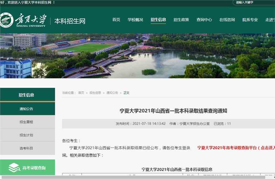This screenshot has width=275, height=179.
Task: Click the 本科招生网 site title
Action: click(70, 21)
